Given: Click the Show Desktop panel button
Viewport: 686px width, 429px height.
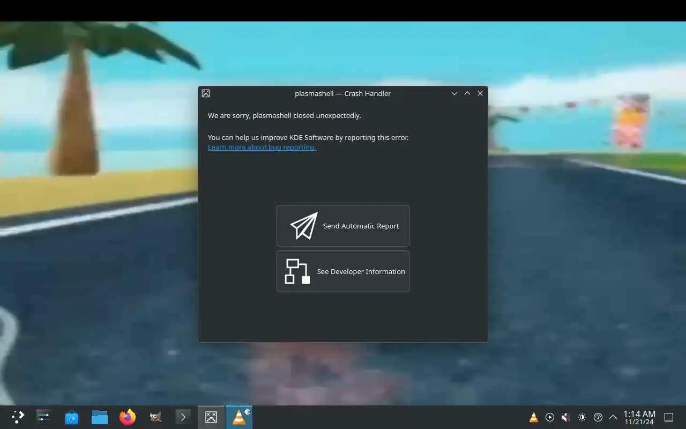Looking at the screenshot, I should pyautogui.click(x=669, y=417).
